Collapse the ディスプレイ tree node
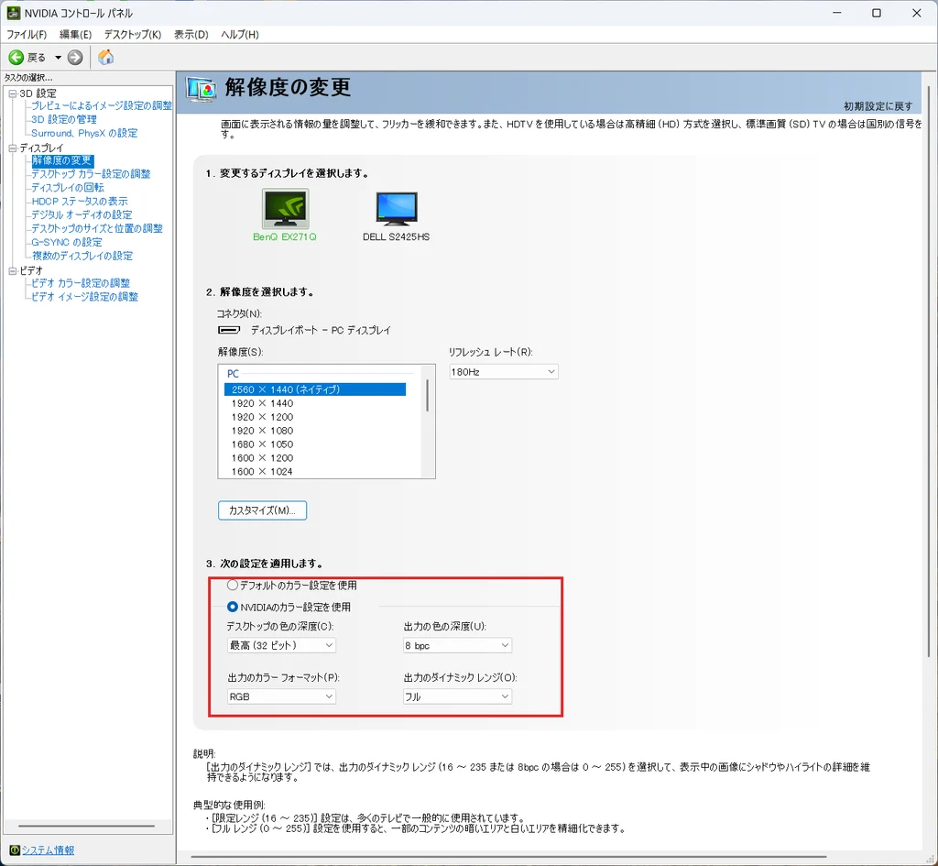Screen dimensions: 938x866 click(x=13, y=148)
